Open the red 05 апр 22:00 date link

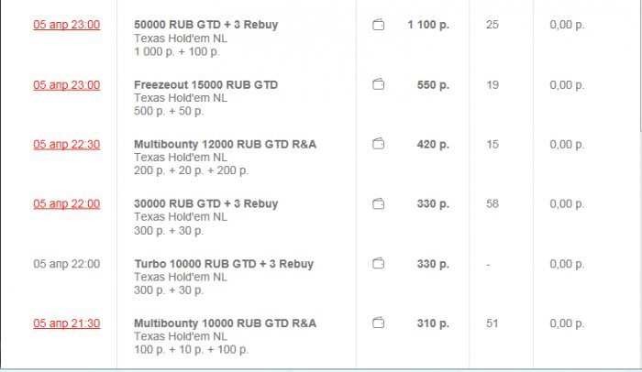67,204
